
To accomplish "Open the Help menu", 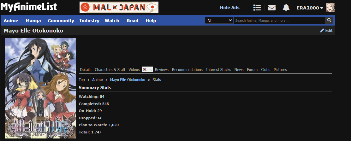I will (151, 21).
